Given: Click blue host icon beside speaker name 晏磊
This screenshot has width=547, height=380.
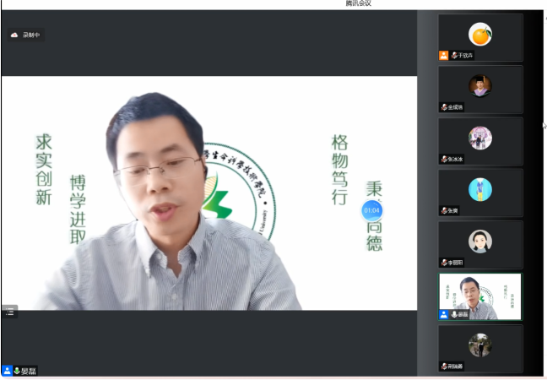Looking at the screenshot, I should 7,370.
